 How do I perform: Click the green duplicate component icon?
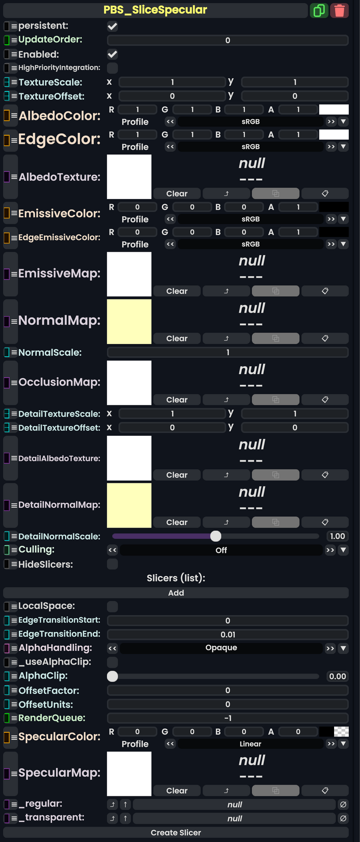319,10
